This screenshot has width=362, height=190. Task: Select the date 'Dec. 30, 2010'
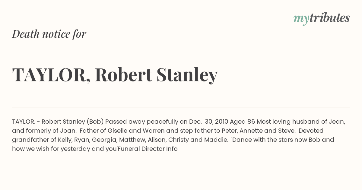click(x=209, y=122)
